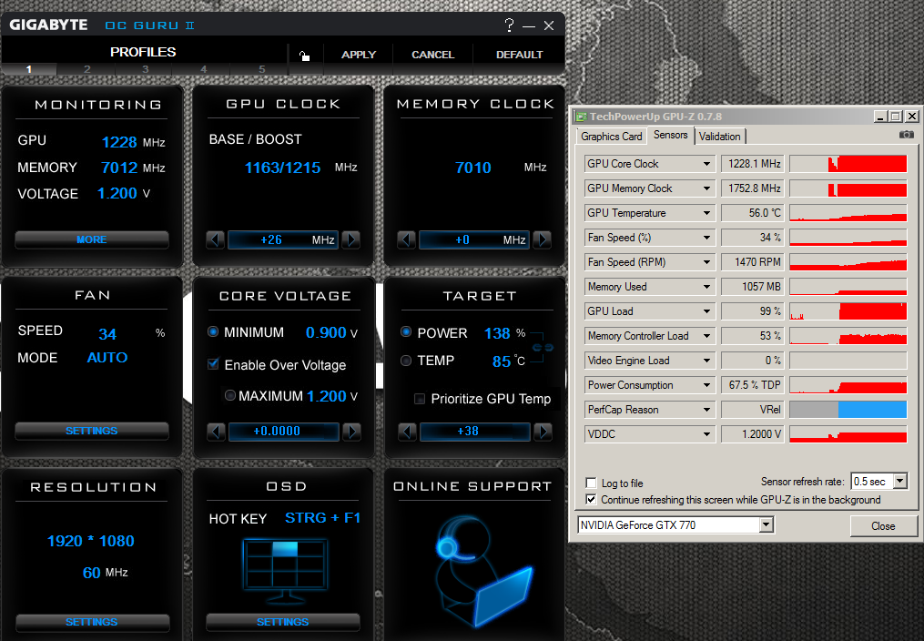
Task: Open Power Consumption sensor dropdown
Action: point(706,385)
